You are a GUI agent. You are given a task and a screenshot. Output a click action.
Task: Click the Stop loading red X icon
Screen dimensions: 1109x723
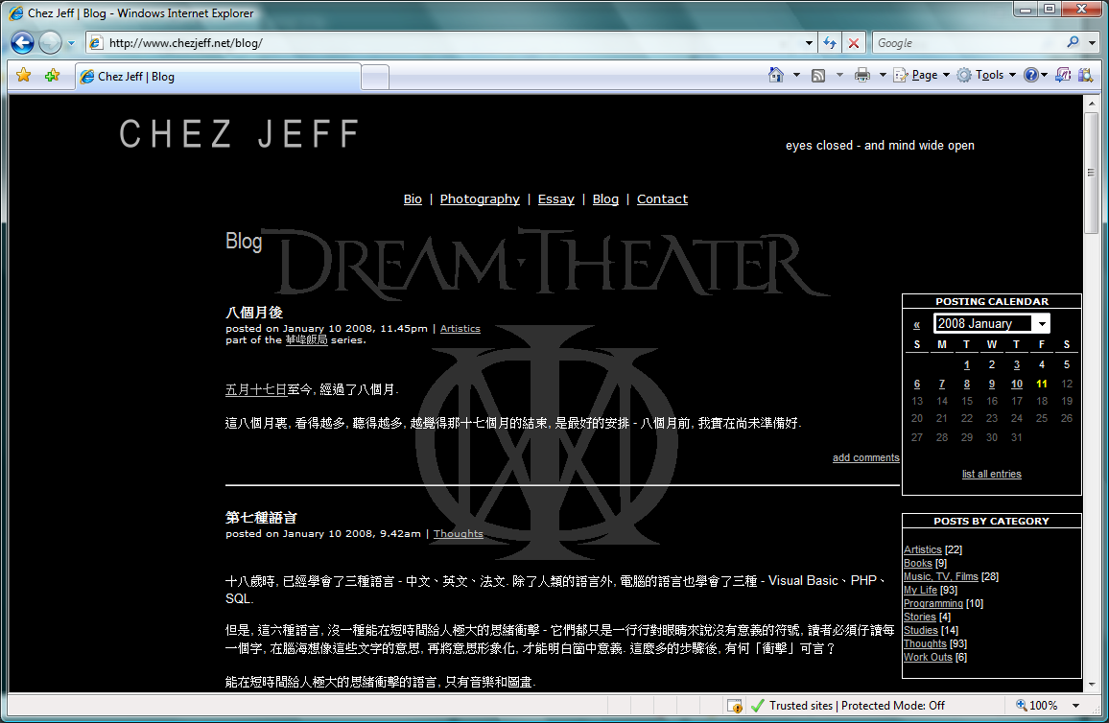pyautogui.click(x=853, y=43)
